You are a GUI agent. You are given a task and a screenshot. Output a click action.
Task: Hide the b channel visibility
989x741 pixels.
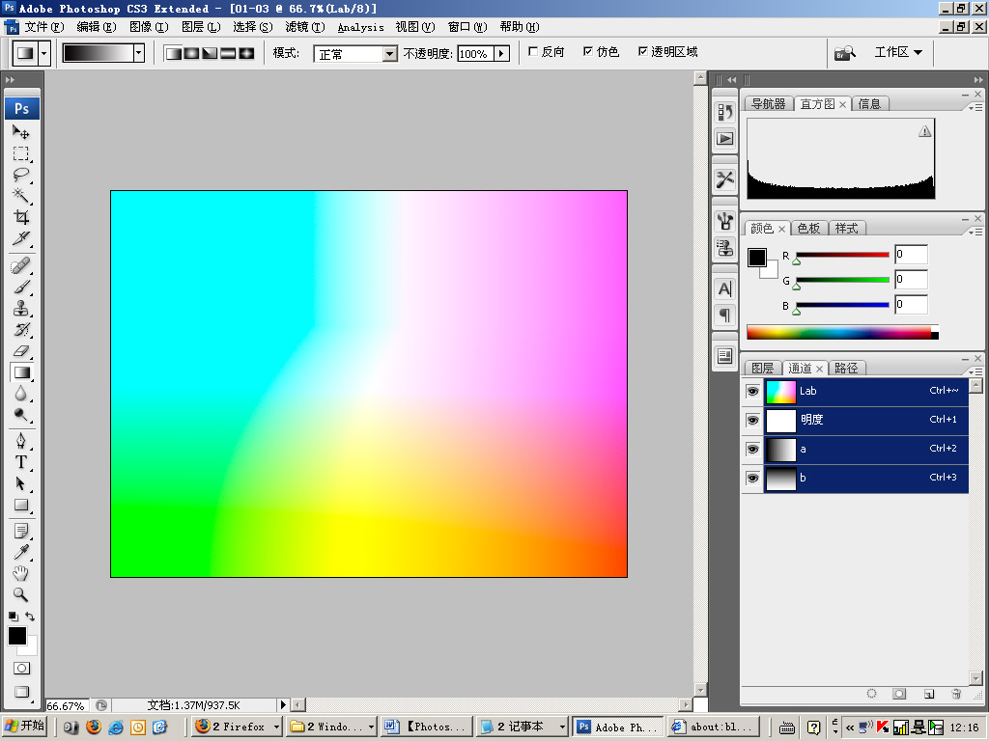(x=752, y=479)
